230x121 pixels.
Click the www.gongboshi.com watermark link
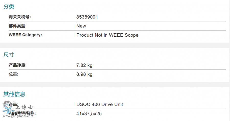(x=18, y=116)
